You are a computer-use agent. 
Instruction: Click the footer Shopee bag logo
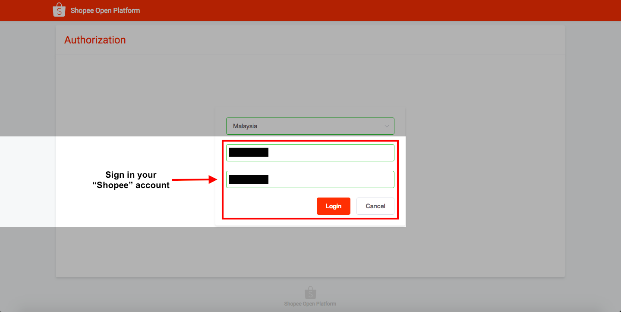coord(310,293)
